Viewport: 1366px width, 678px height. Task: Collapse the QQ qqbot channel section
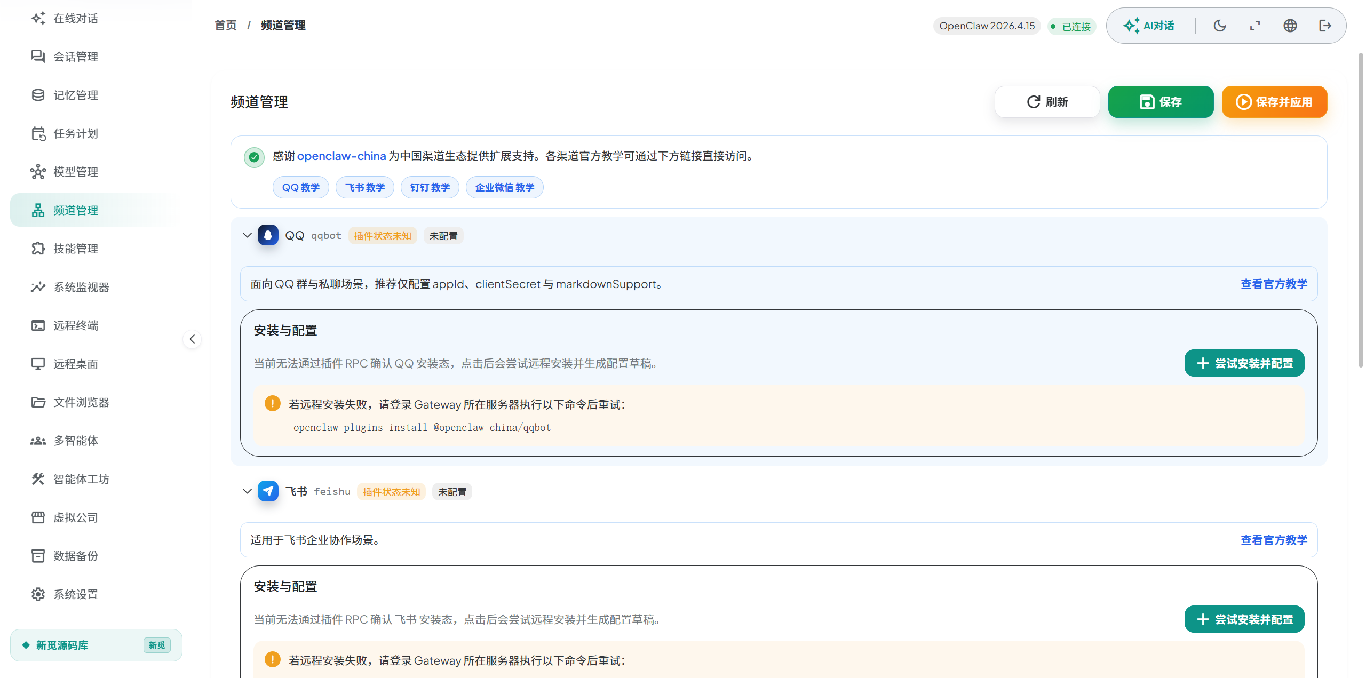(x=247, y=235)
